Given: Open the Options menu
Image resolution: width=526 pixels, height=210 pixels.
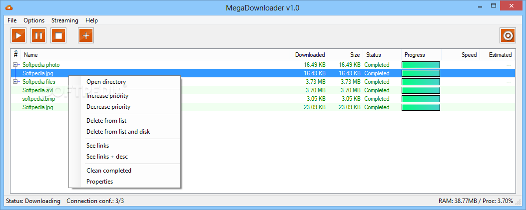Looking at the screenshot, I should tap(34, 20).
